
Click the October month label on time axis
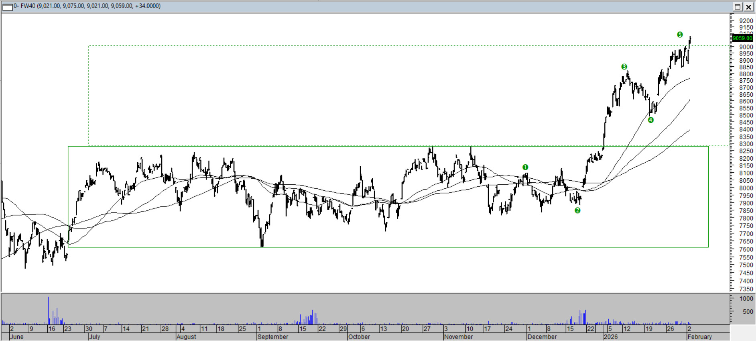359,337
